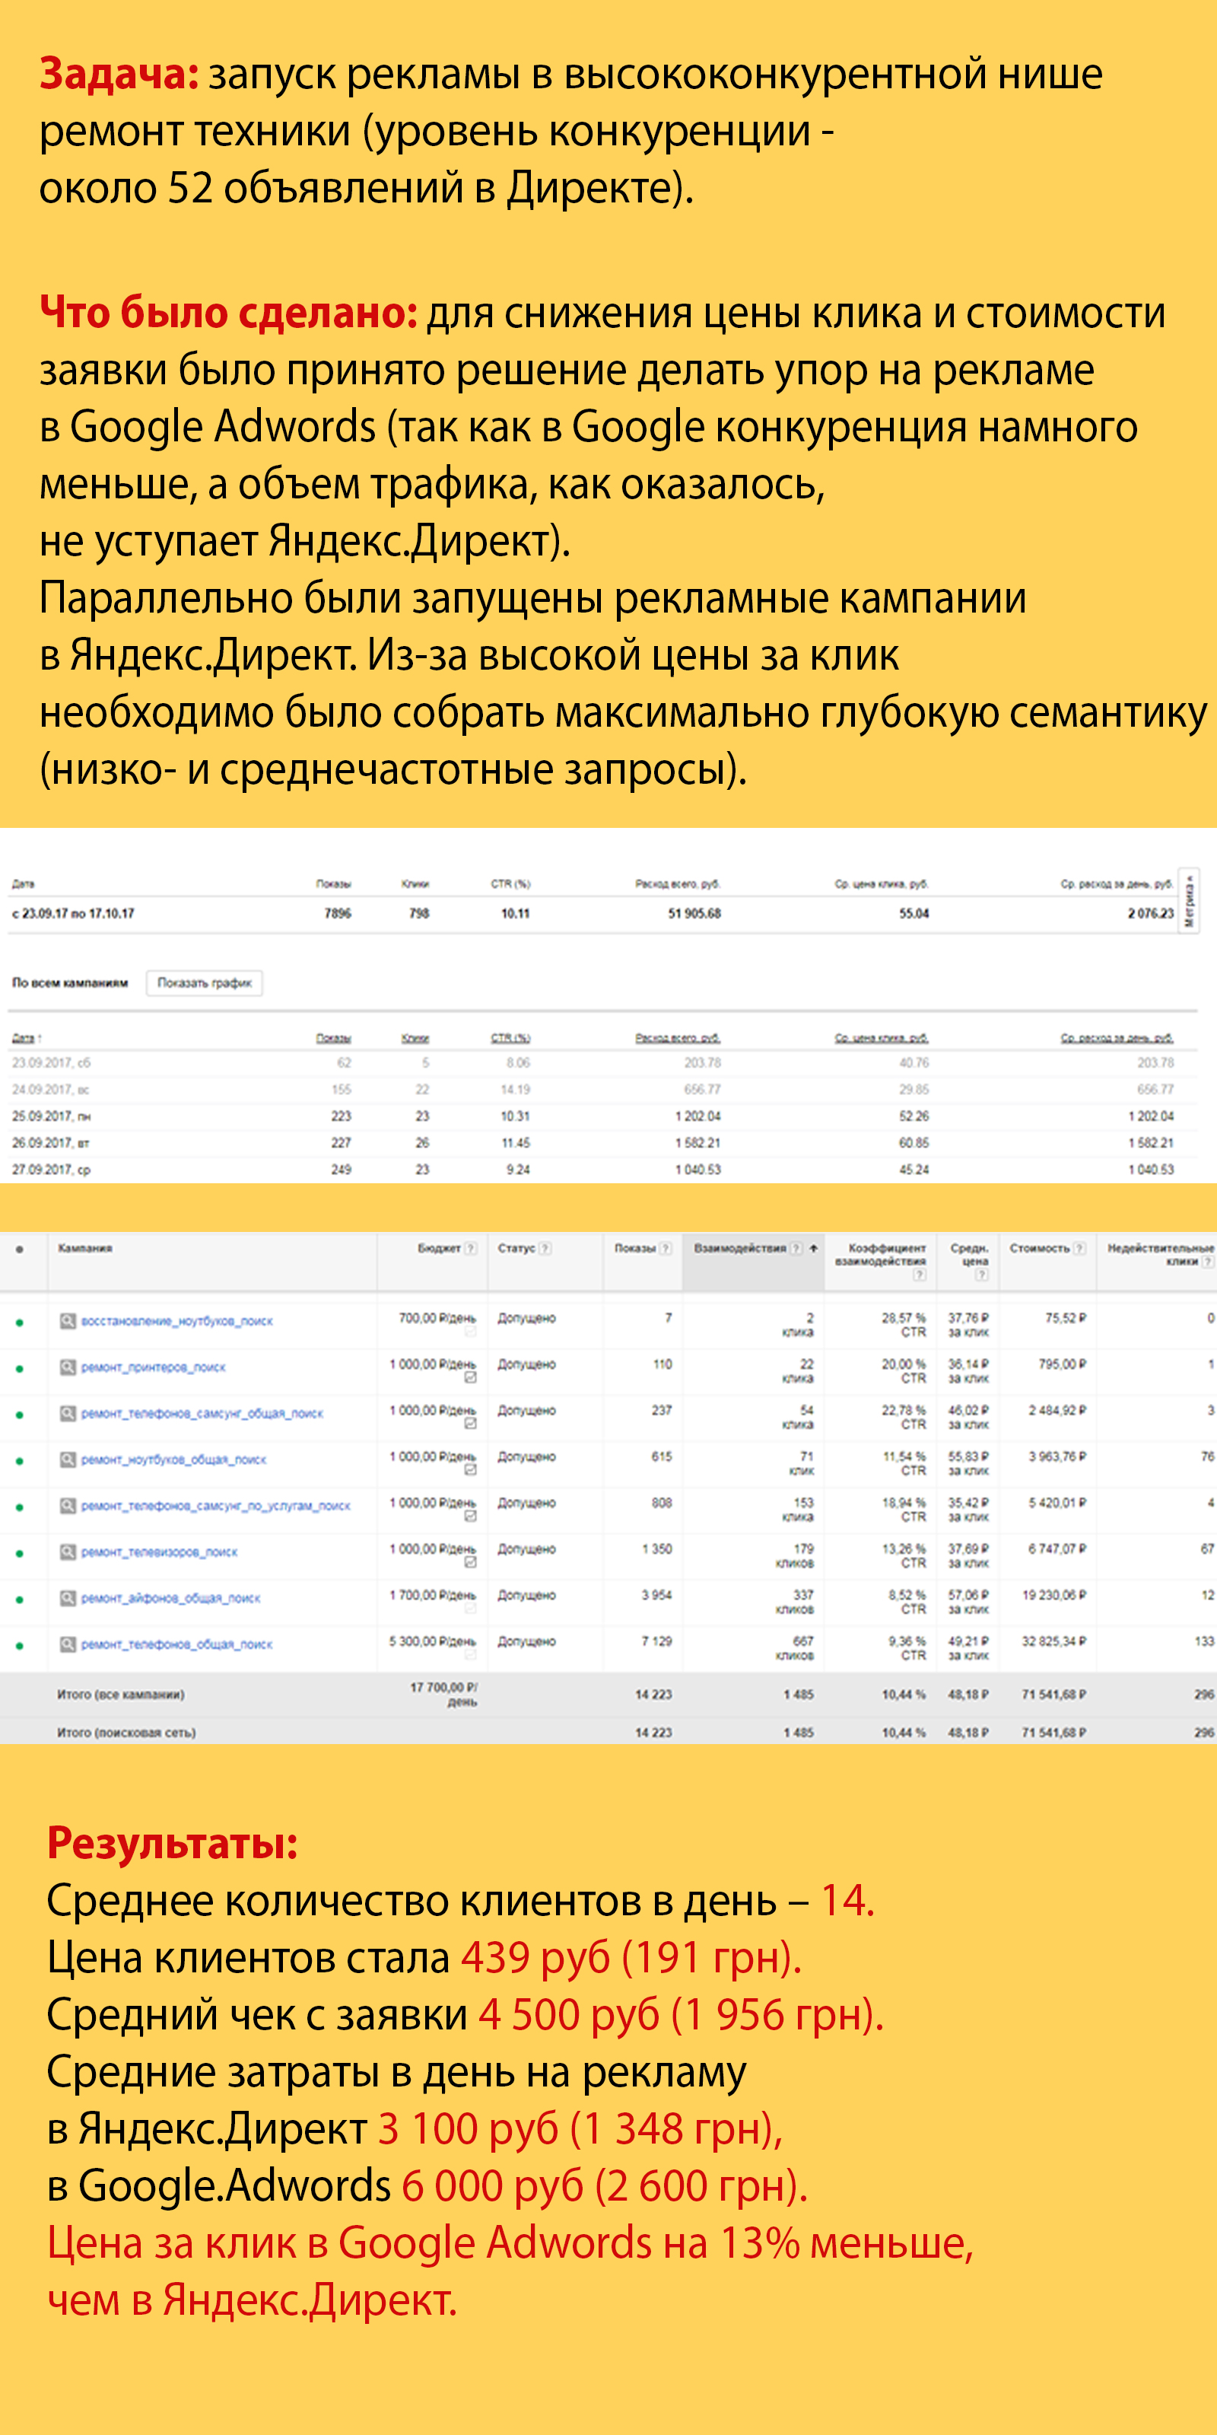Expand the vertical Метрика side tab
The width and height of the screenshot is (1217, 2435).
click(1190, 901)
